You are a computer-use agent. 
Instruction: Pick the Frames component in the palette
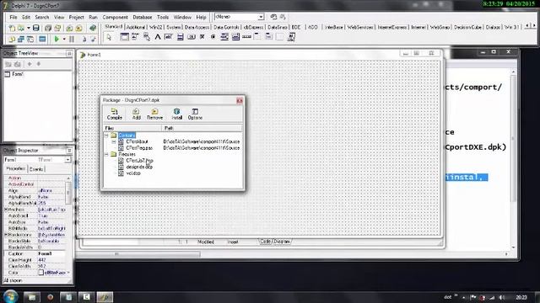pyautogui.click(x=124, y=37)
